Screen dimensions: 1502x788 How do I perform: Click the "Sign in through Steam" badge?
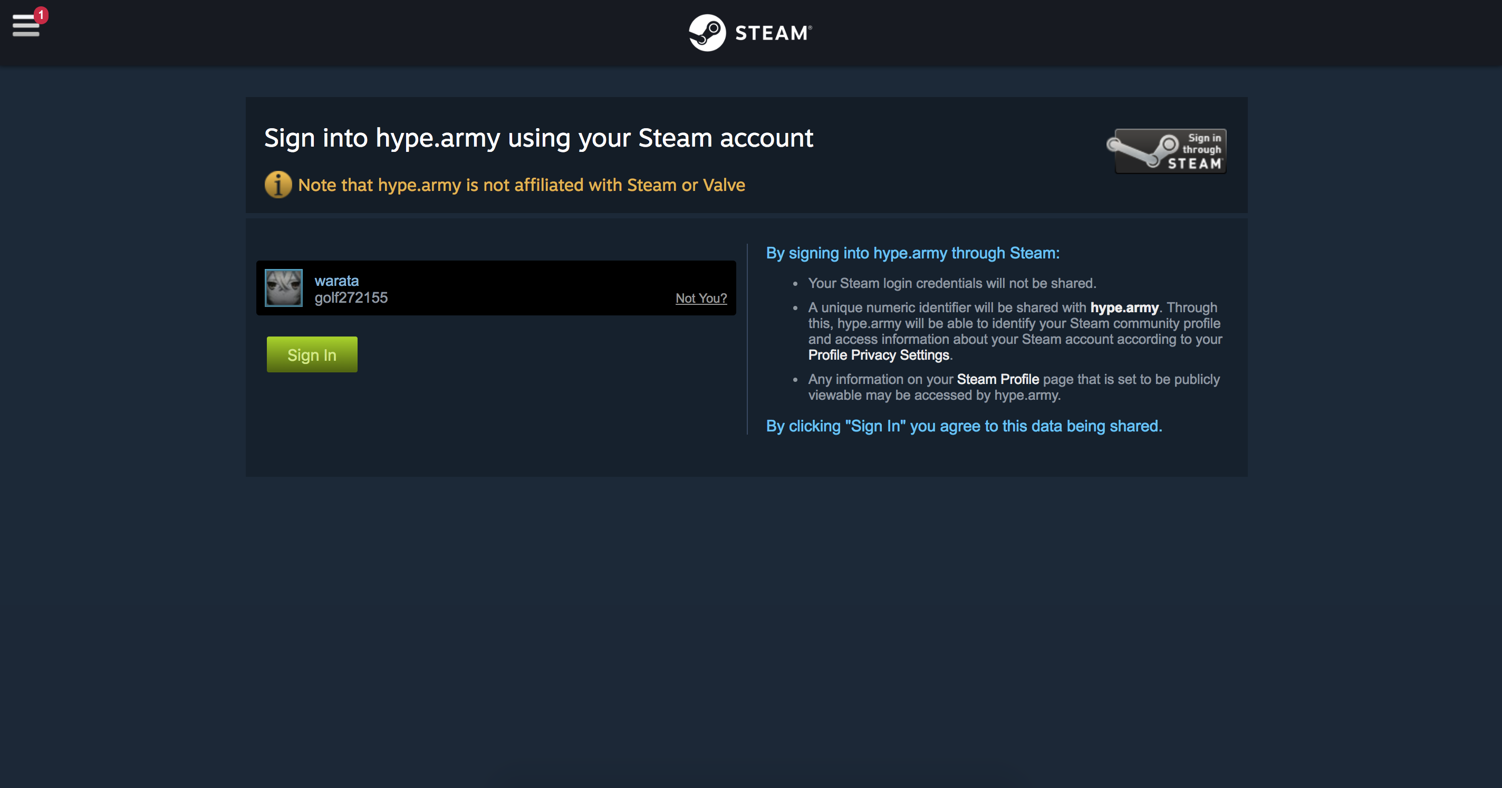(x=1167, y=151)
